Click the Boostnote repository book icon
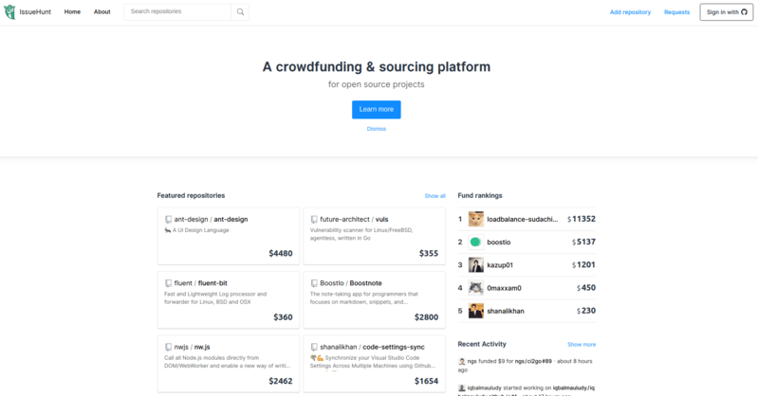 314,283
